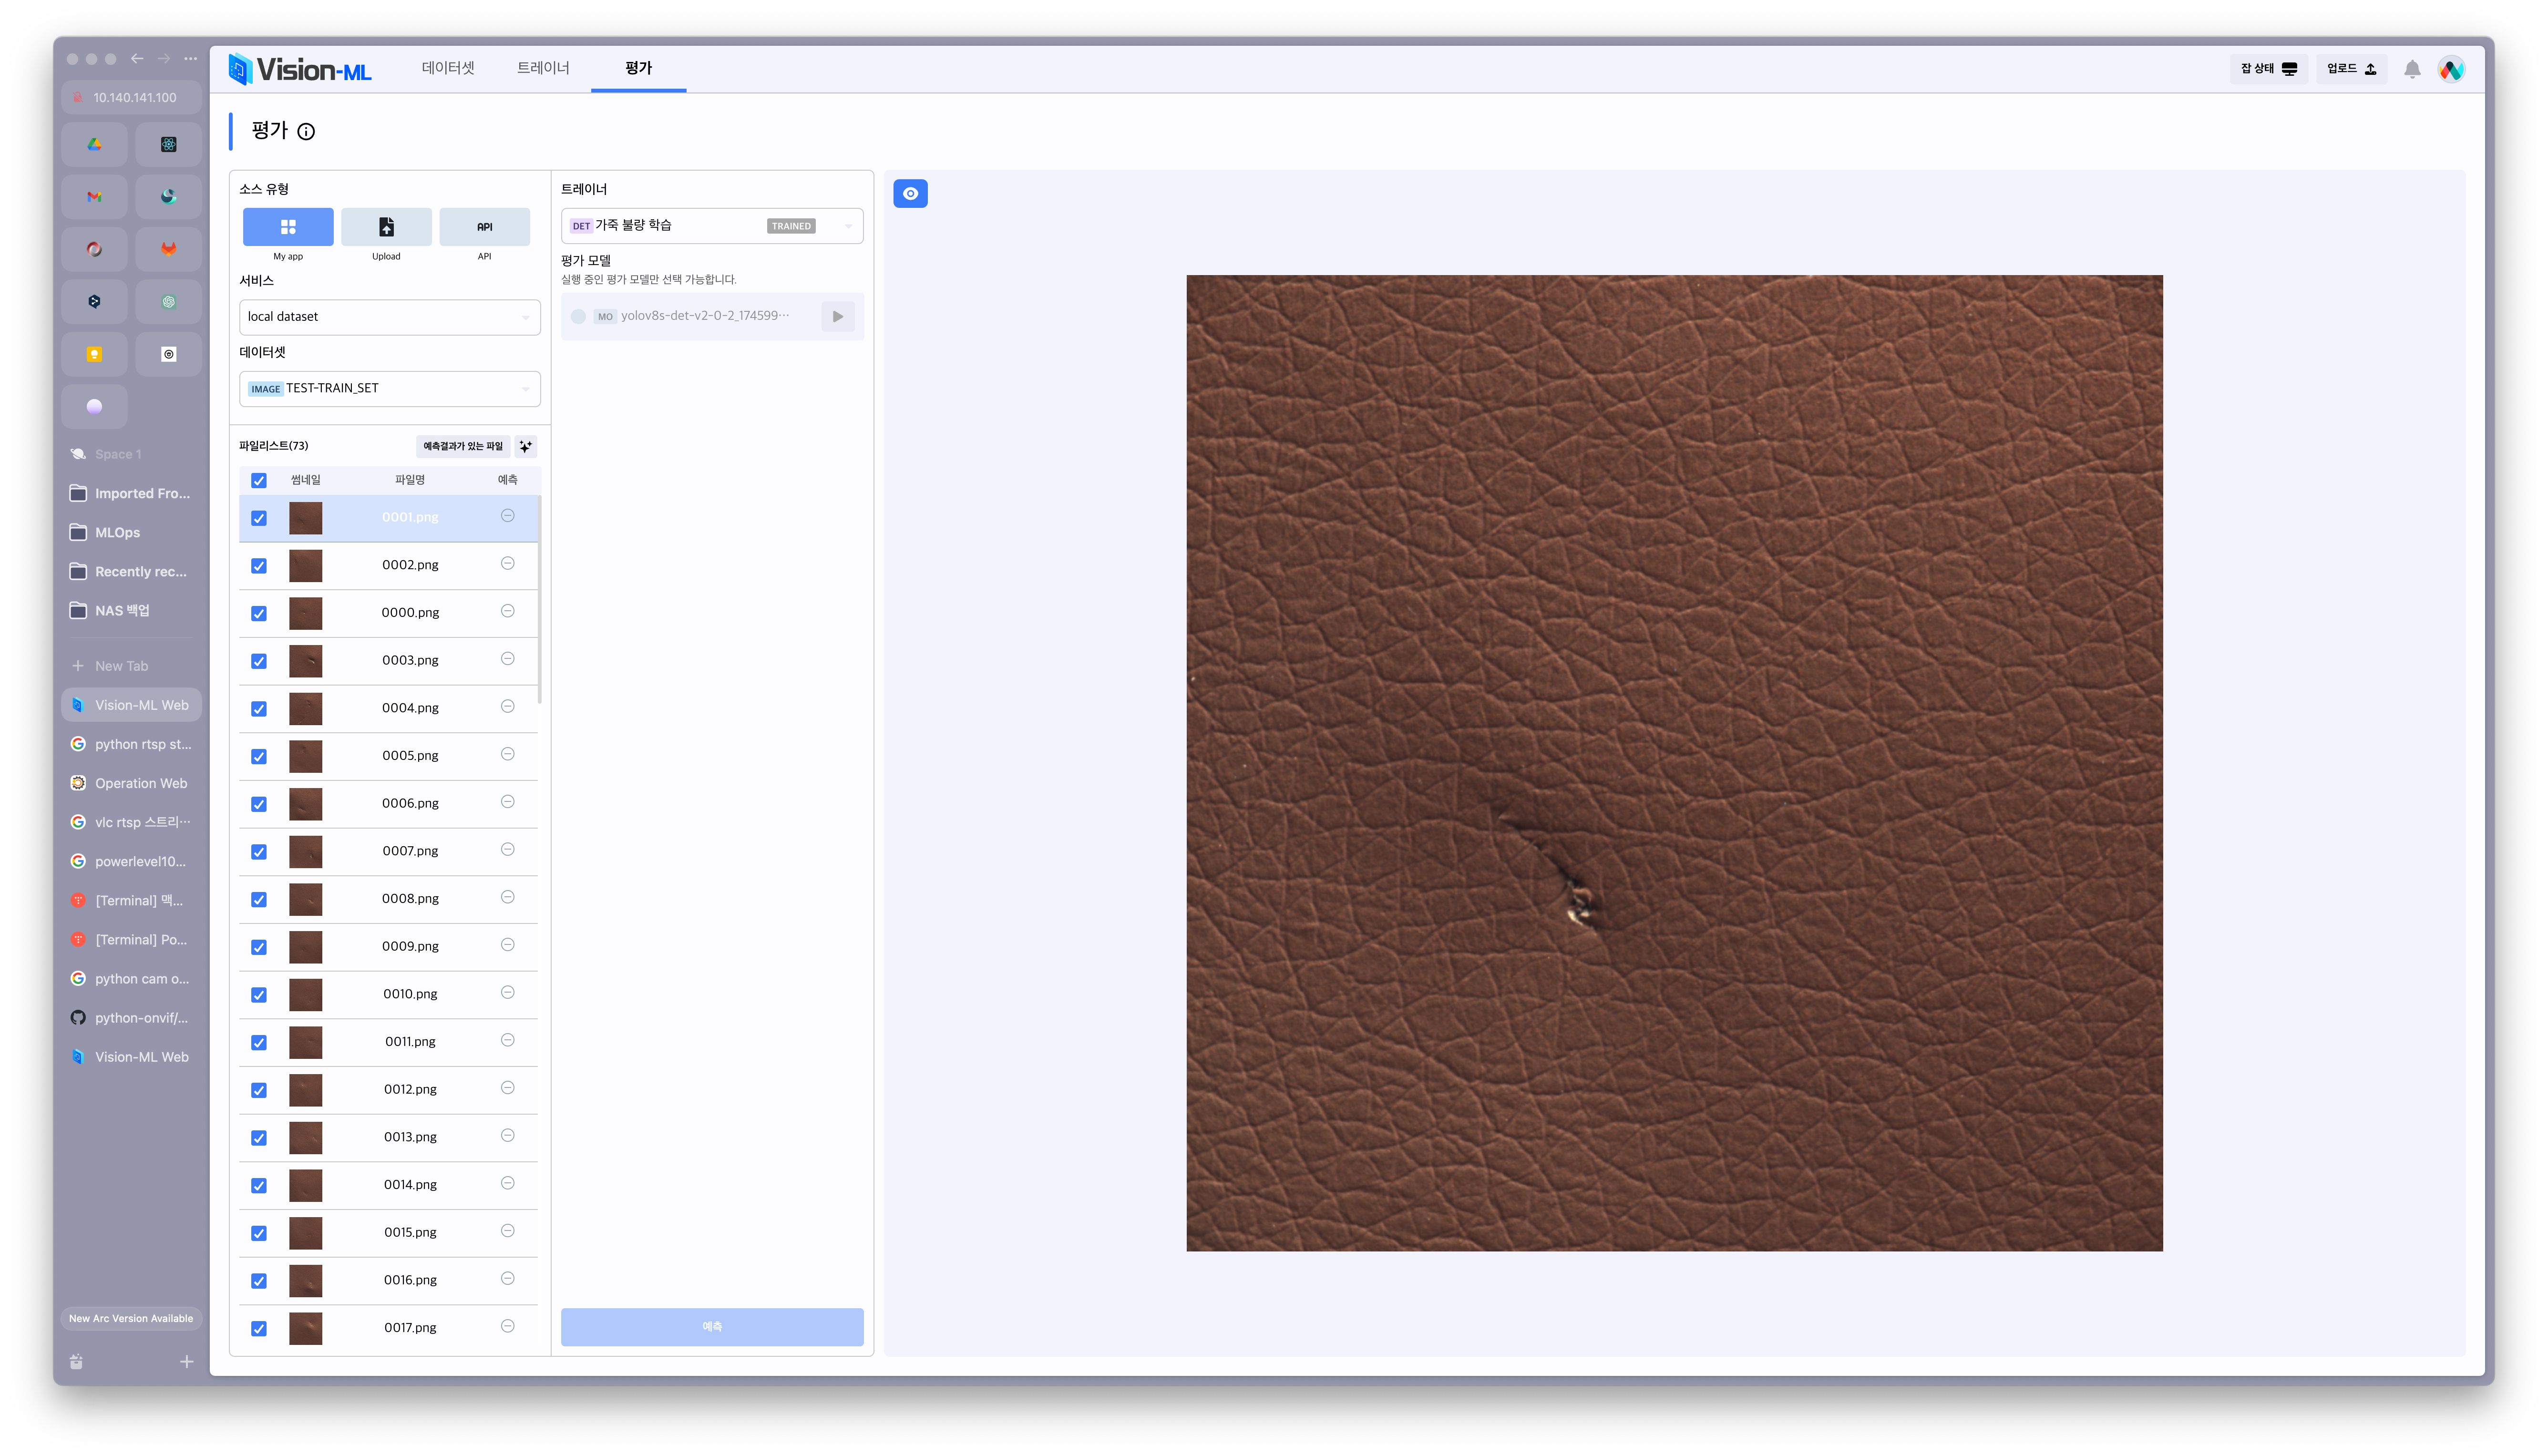Open pinned Google Keep in Arc sidebar
Image resolution: width=2548 pixels, height=1456 pixels.
pyautogui.click(x=94, y=354)
